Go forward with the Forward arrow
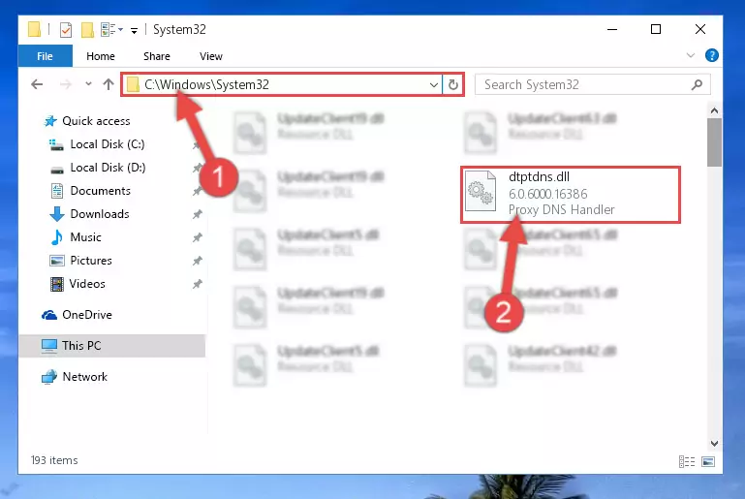The image size is (745, 499). (66, 84)
